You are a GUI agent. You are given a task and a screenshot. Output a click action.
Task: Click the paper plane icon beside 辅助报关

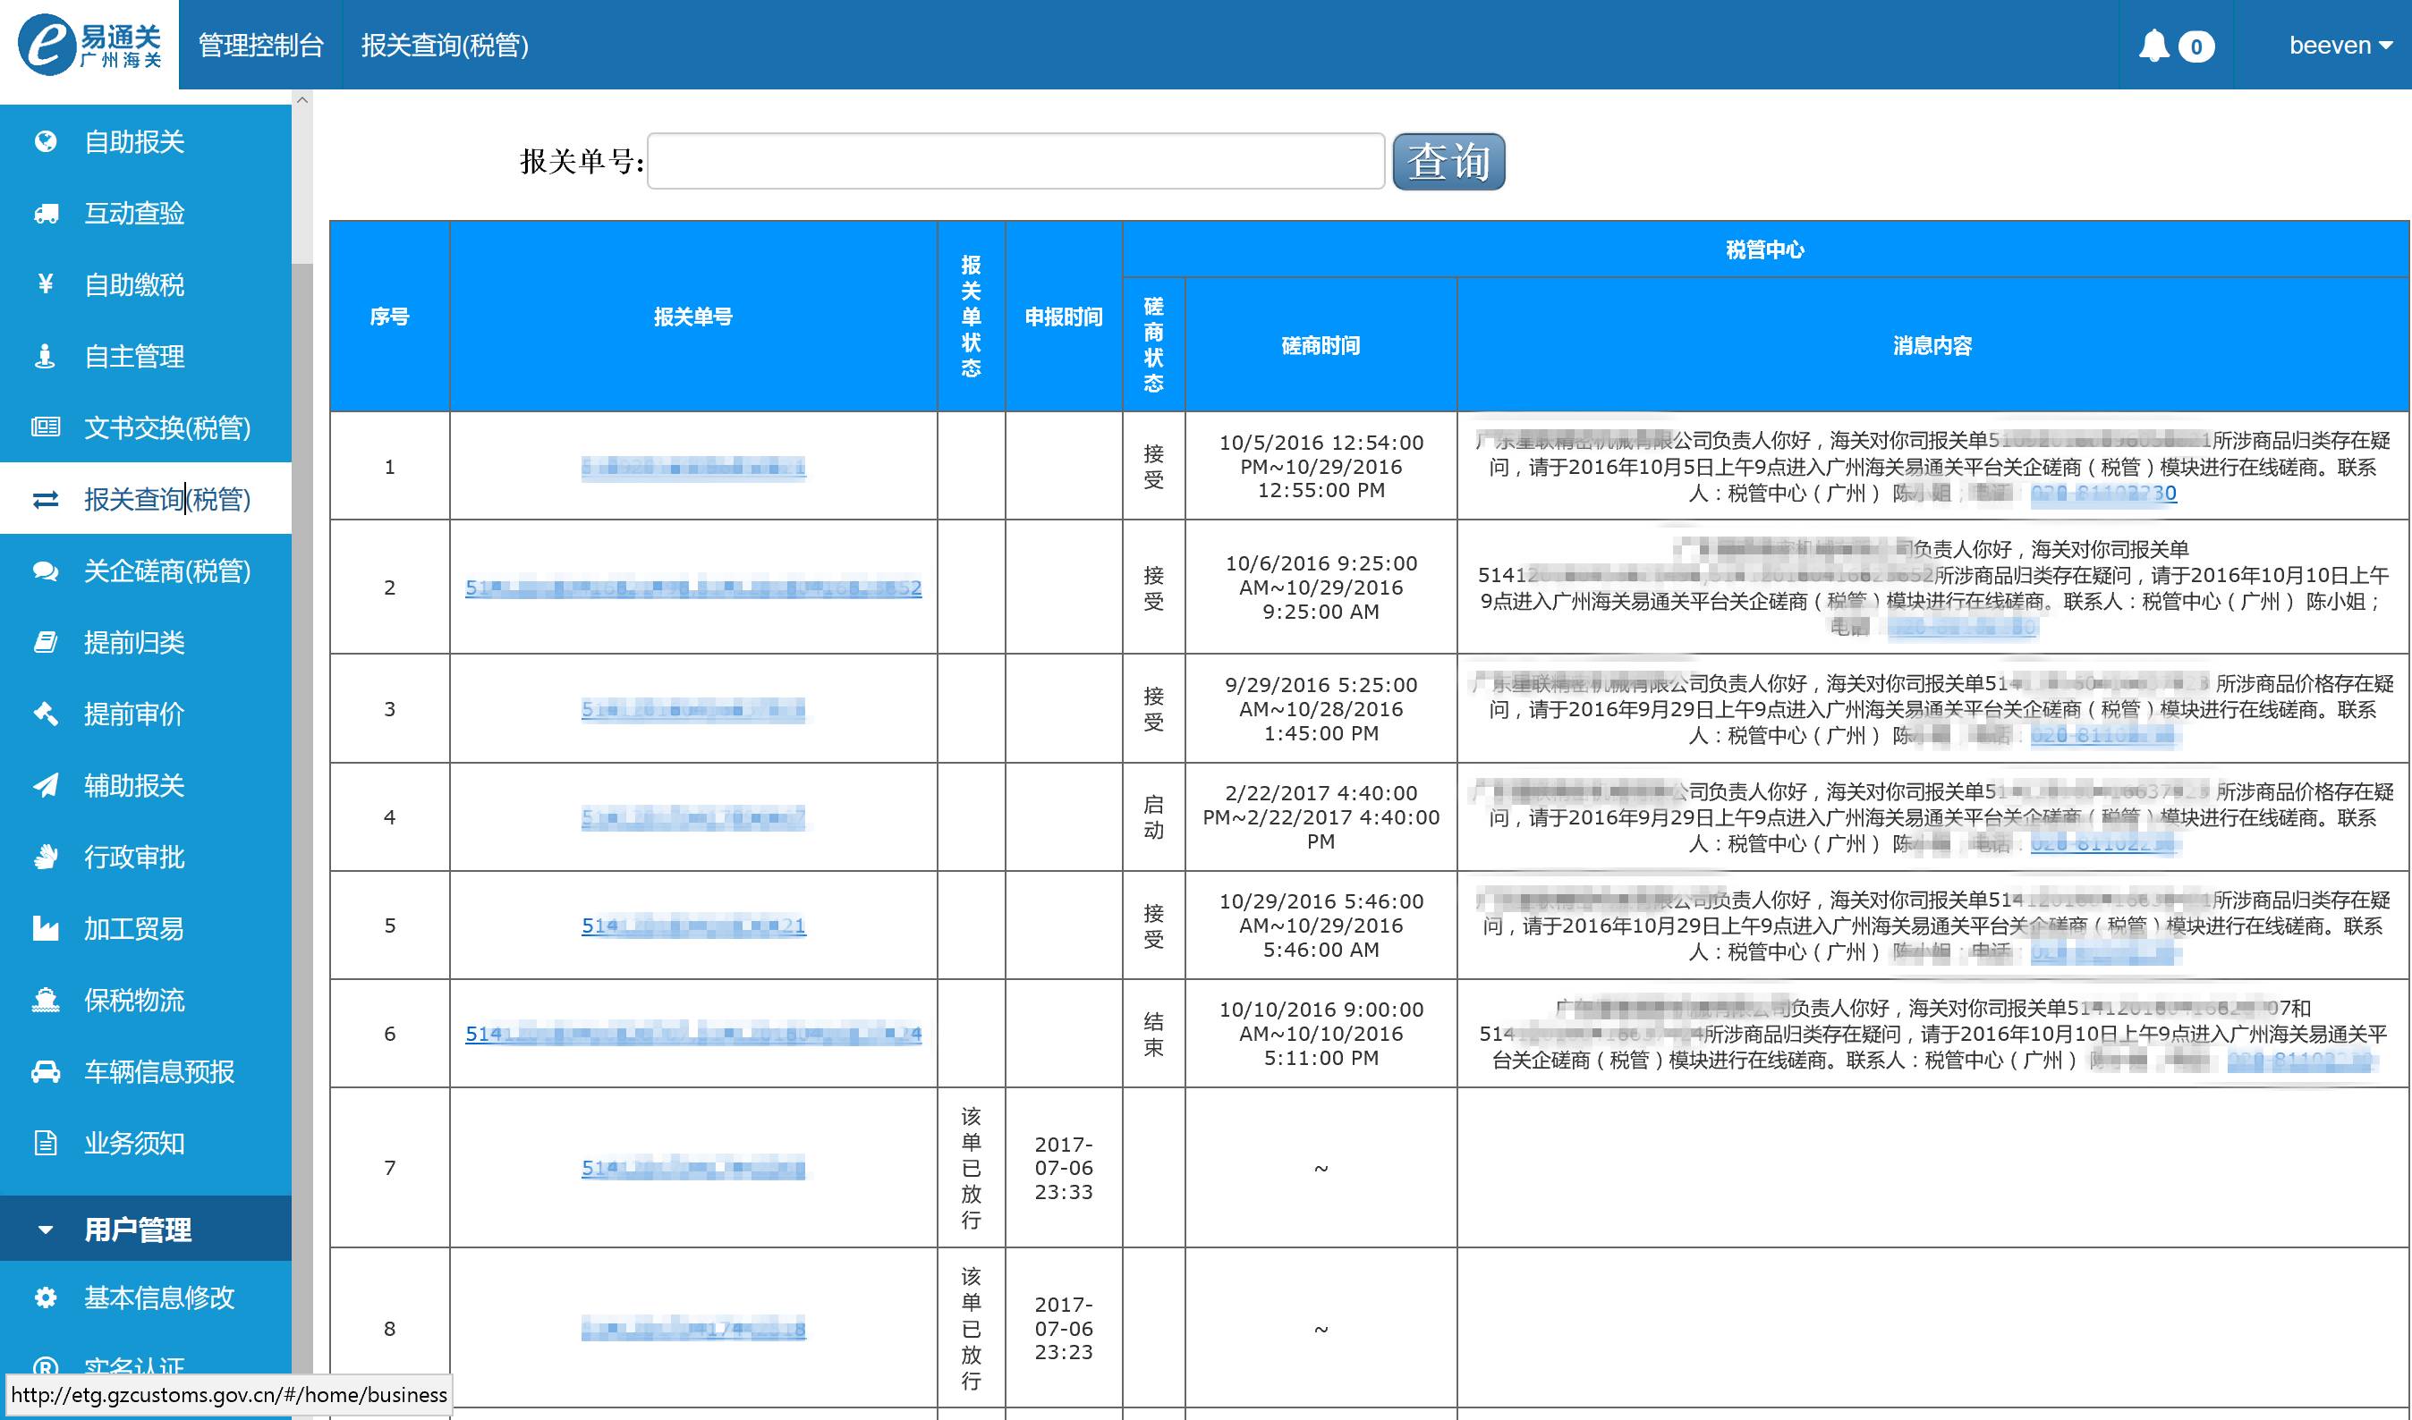45,786
